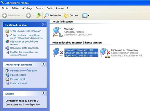Image resolution: width=150 pixels, height=111 pixels.
Task: Click the Précédente back arrow icon
Action: click(x=4, y=15)
